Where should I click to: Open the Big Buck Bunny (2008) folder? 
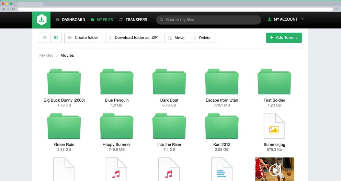(64, 82)
